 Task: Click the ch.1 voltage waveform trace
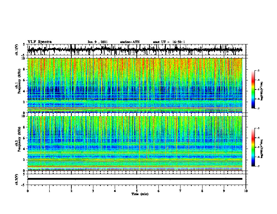[x=135, y=50]
